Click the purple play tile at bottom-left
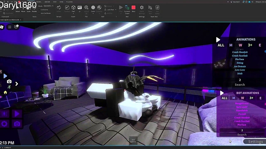 17,114
